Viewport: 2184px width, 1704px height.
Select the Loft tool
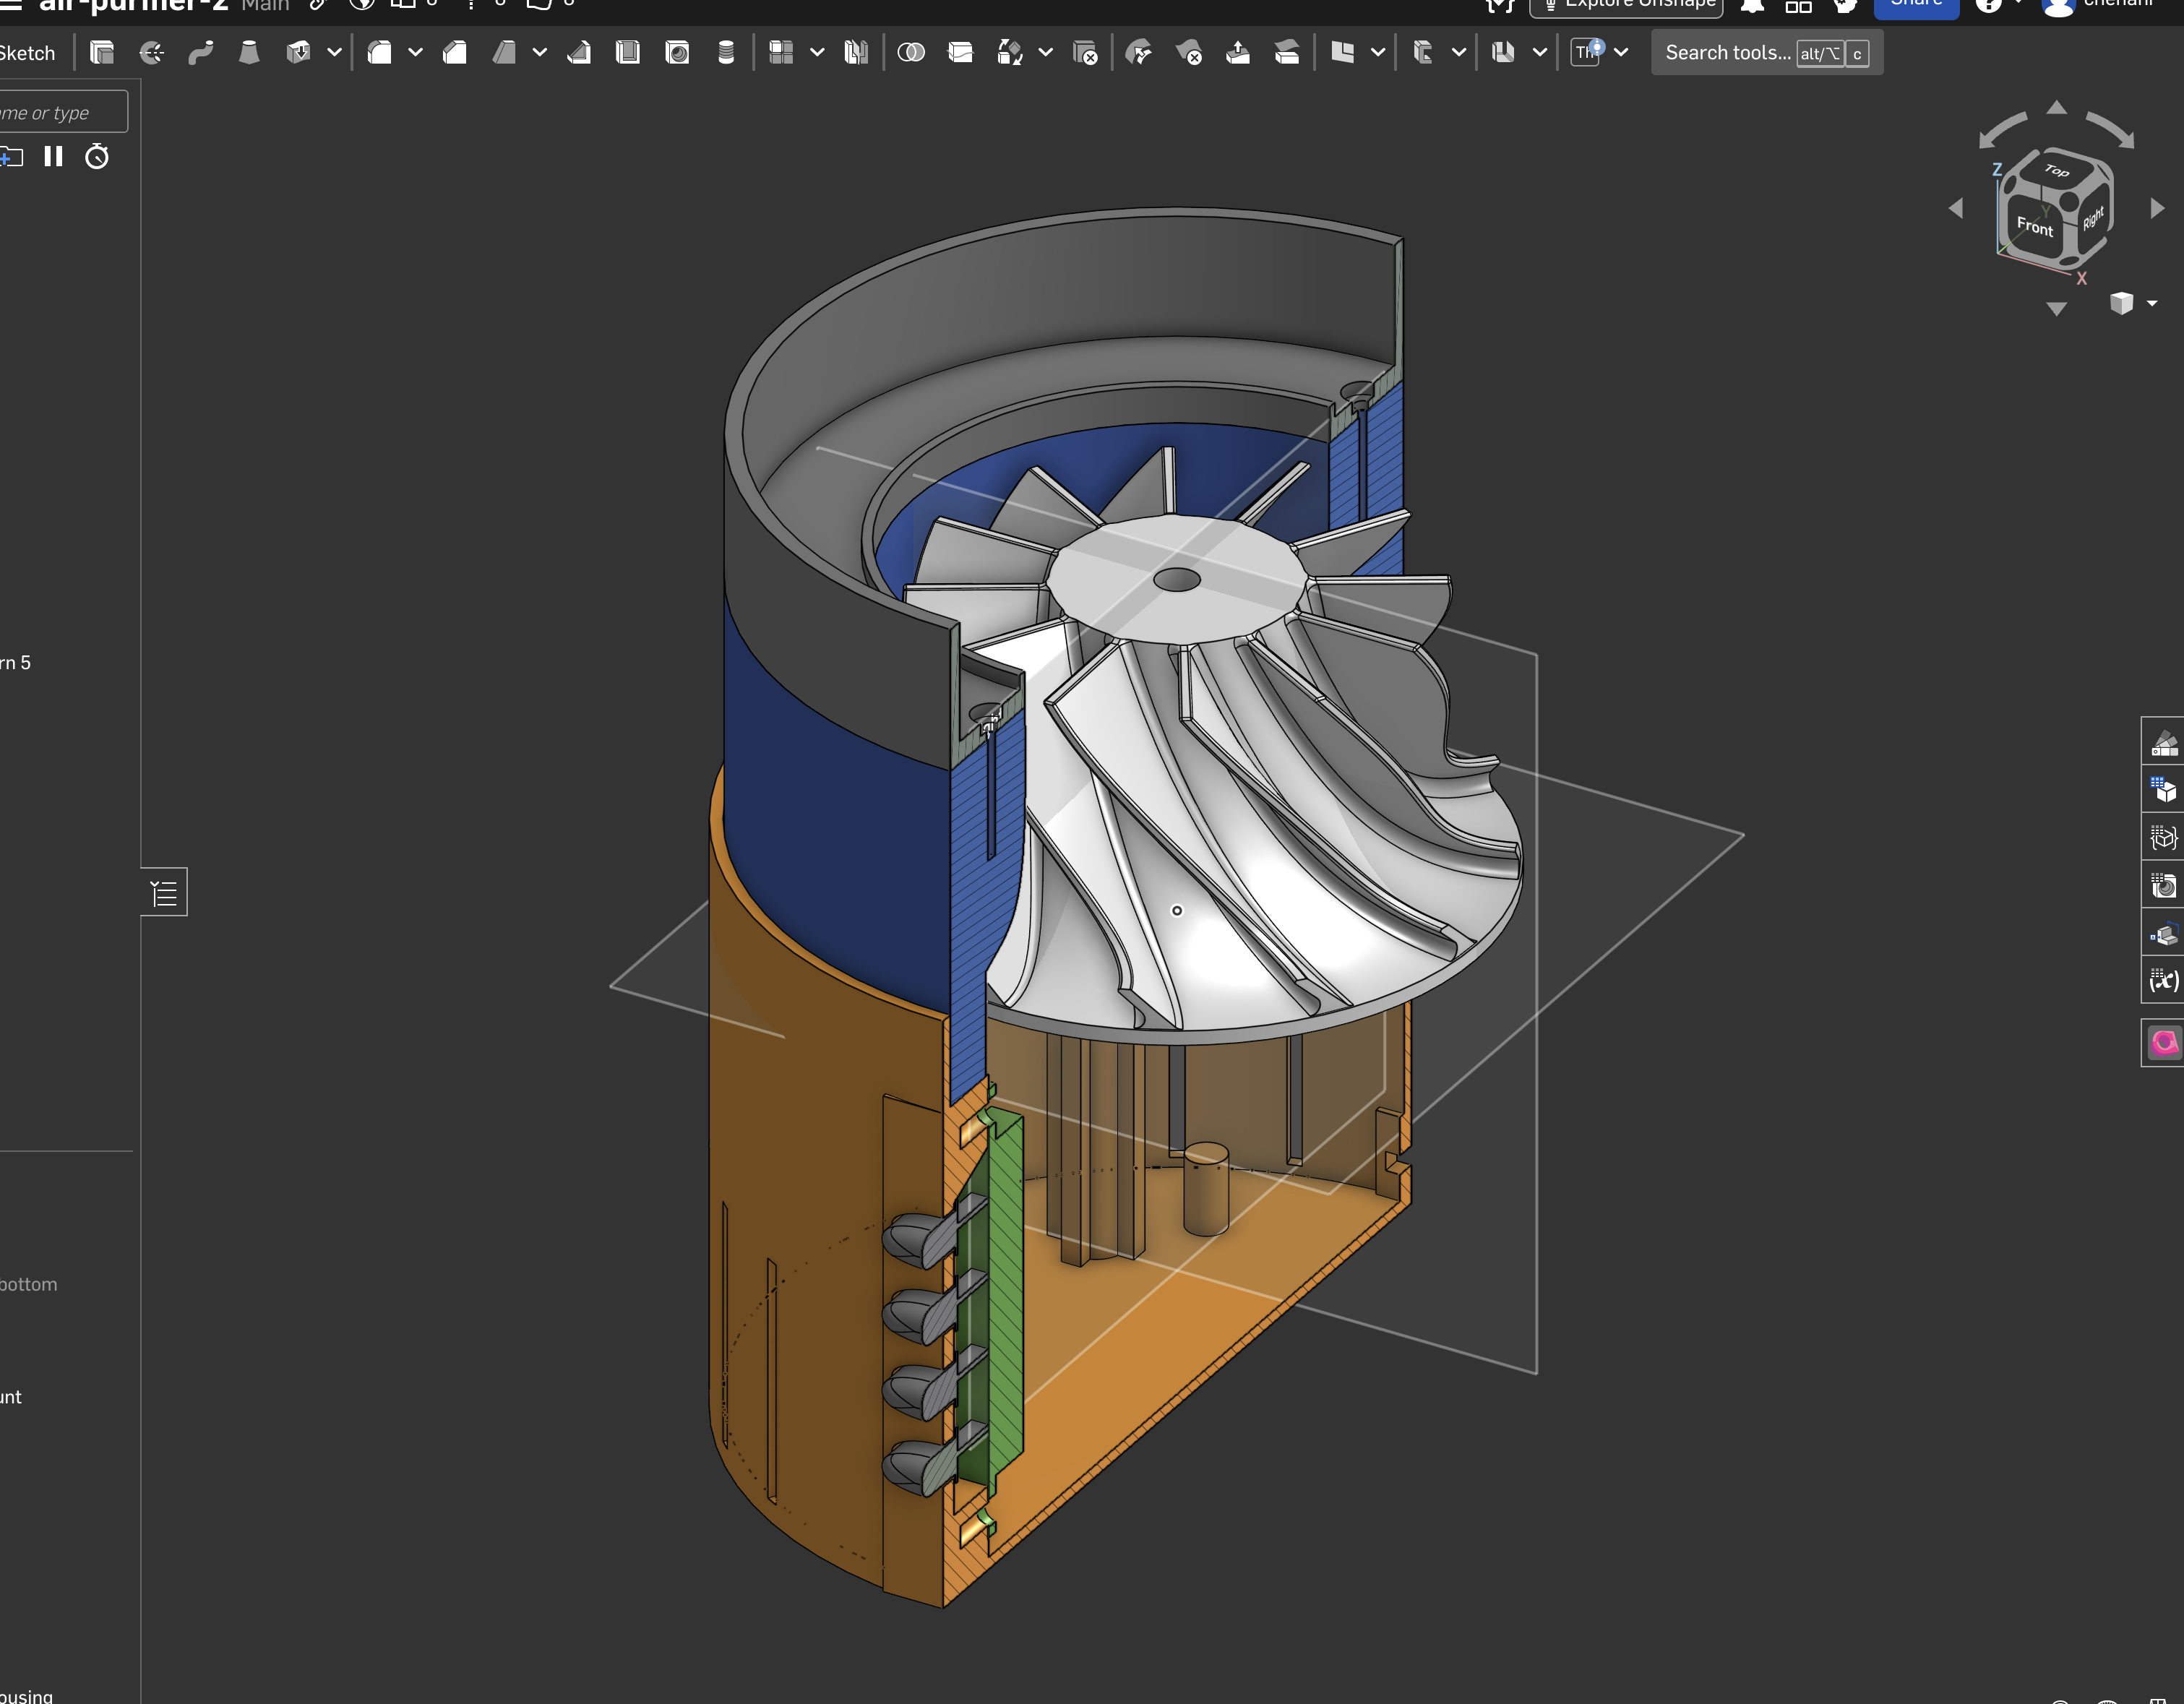point(249,53)
